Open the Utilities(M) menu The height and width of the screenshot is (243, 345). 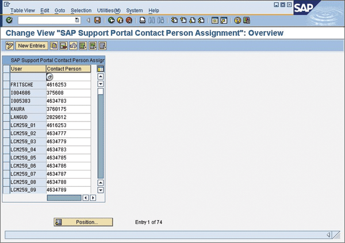(x=109, y=10)
